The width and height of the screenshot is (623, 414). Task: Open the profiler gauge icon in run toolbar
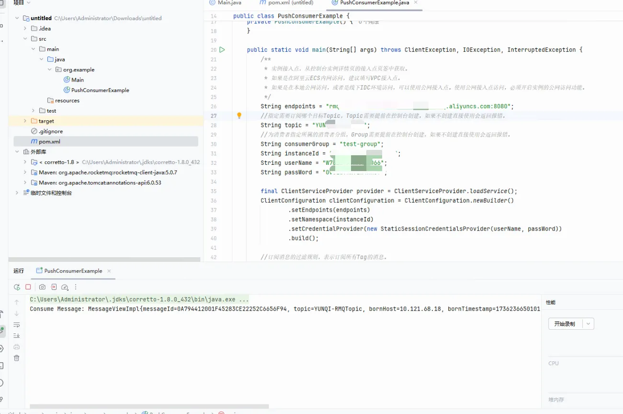65,287
